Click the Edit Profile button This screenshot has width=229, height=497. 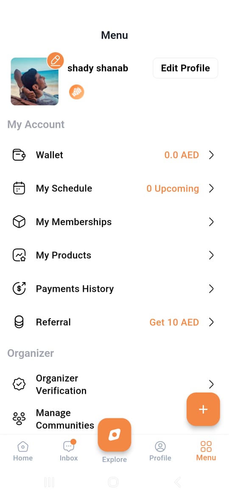coord(185,68)
